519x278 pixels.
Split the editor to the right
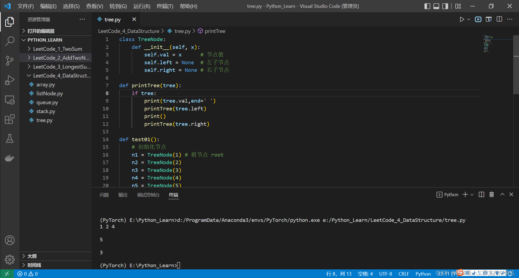499,19
